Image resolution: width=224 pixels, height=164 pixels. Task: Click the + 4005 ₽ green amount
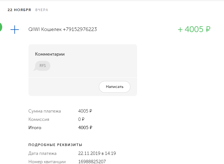coord(194,29)
